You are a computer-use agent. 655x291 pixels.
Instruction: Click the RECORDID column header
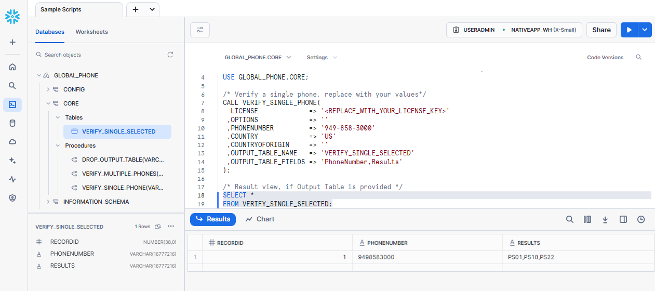click(x=277, y=243)
